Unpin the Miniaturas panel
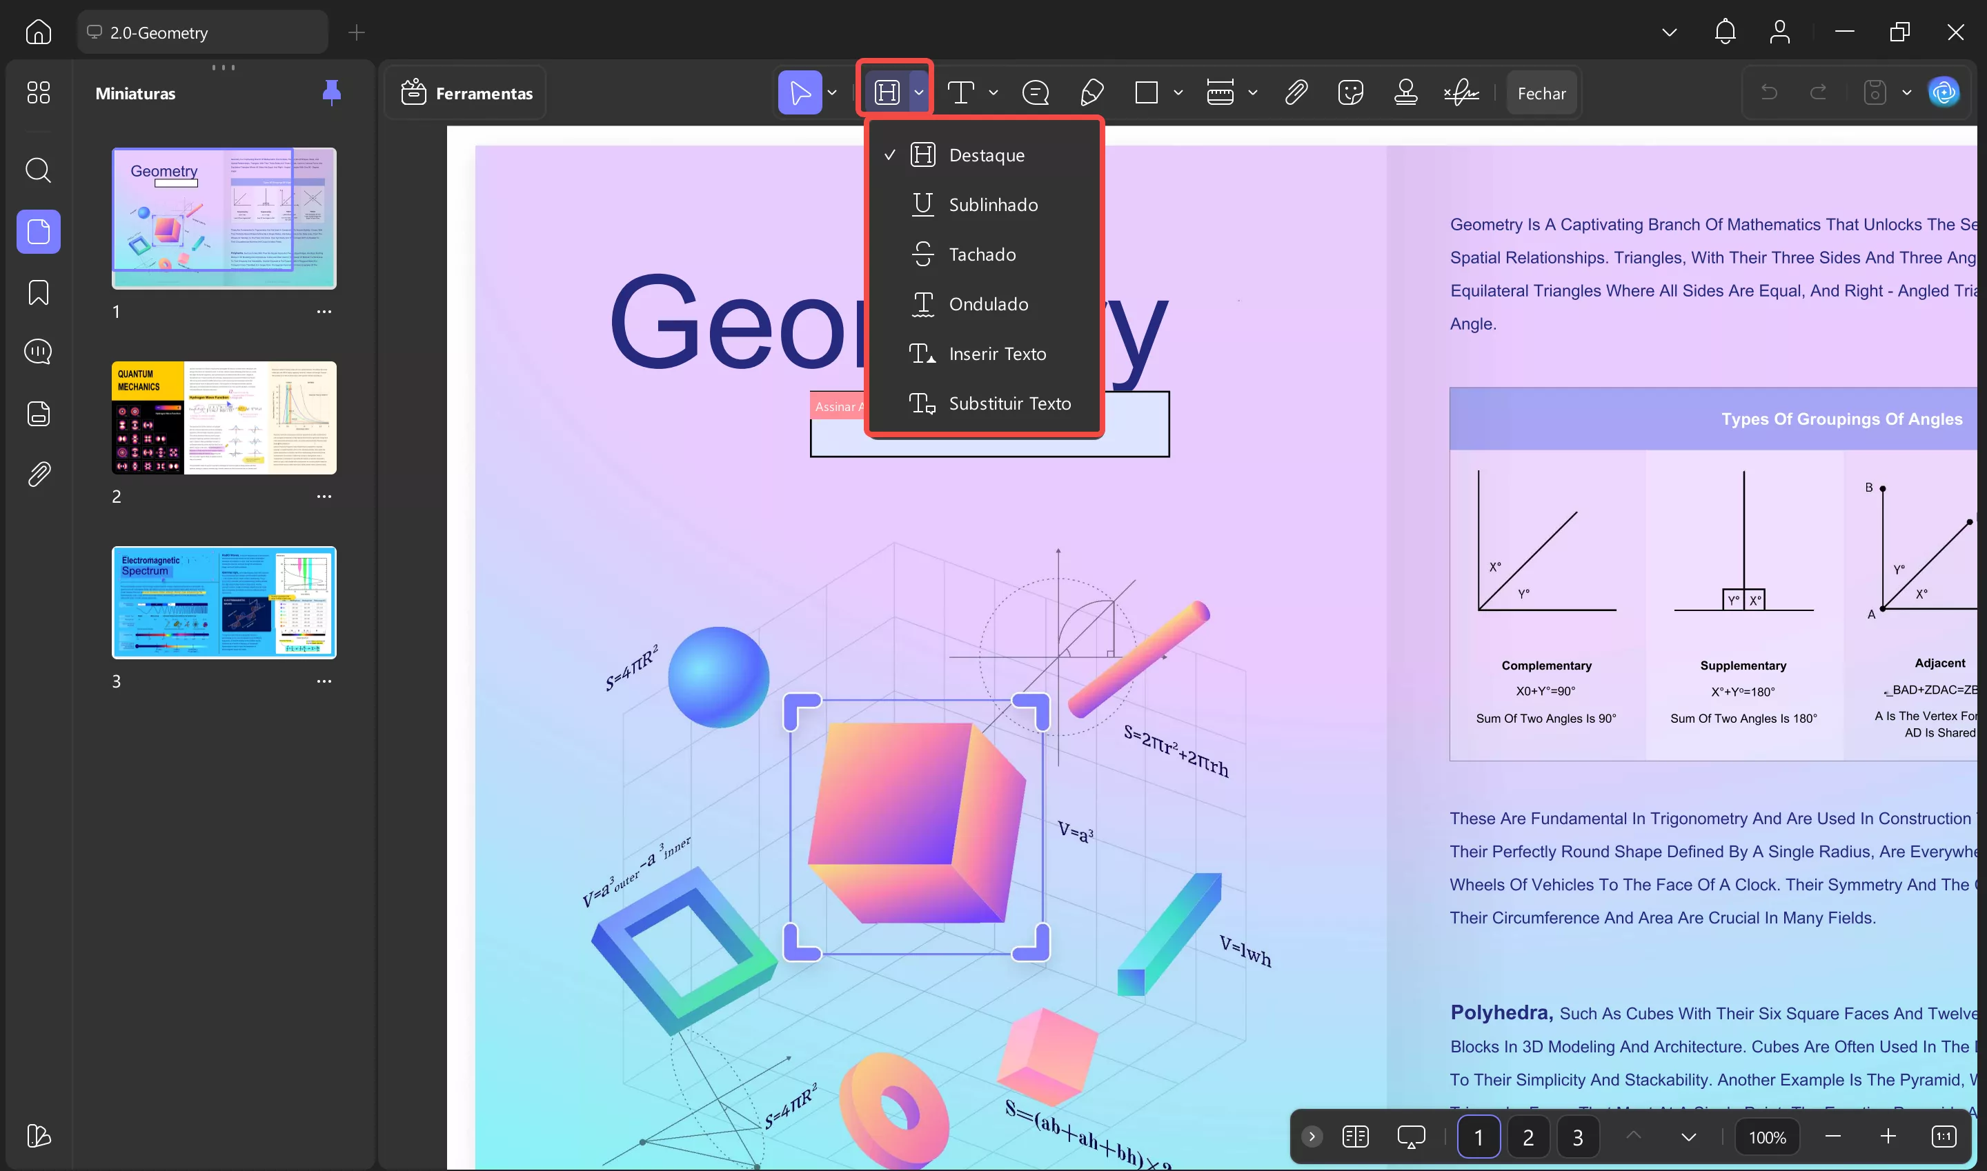Viewport: 1987px width, 1171px height. click(x=332, y=93)
